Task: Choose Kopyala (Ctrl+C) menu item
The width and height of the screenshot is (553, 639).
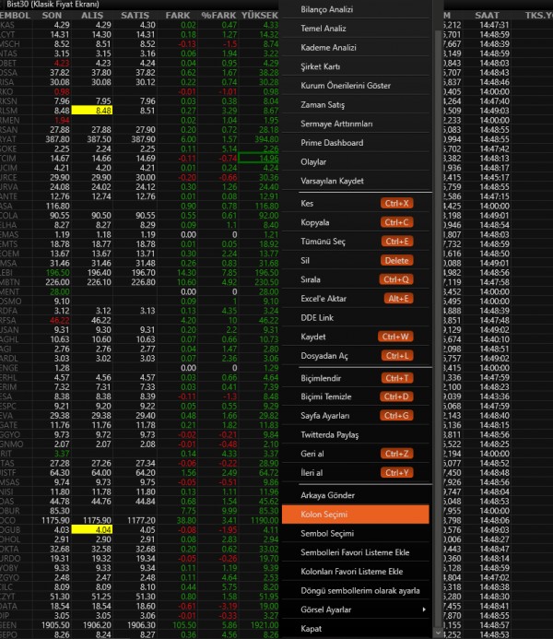Action: tap(355, 222)
